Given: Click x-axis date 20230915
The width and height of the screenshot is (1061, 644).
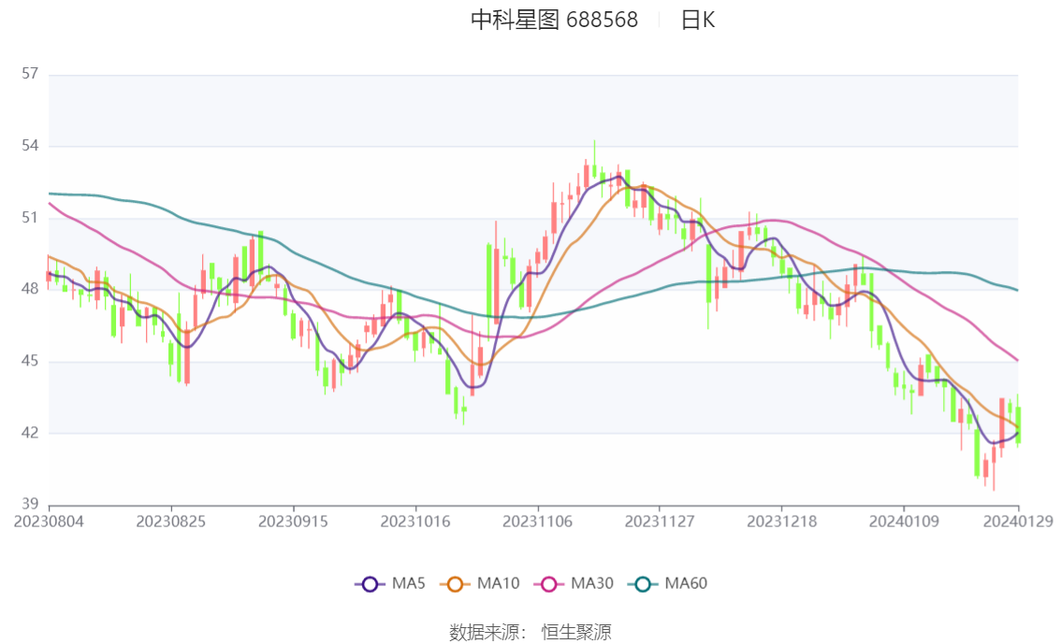Looking at the screenshot, I should (x=293, y=522).
